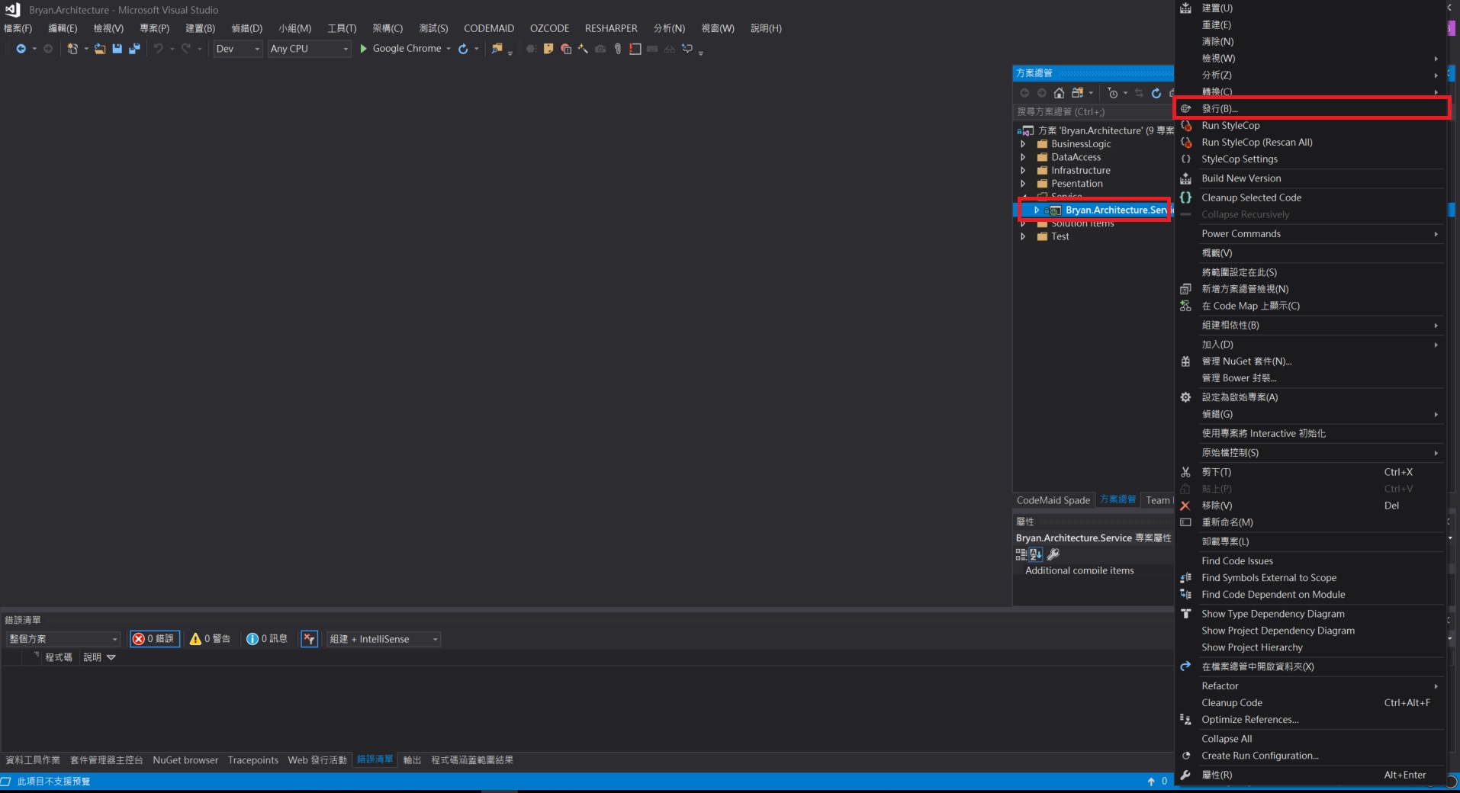Choose Build New Version in context menu

pyautogui.click(x=1311, y=178)
